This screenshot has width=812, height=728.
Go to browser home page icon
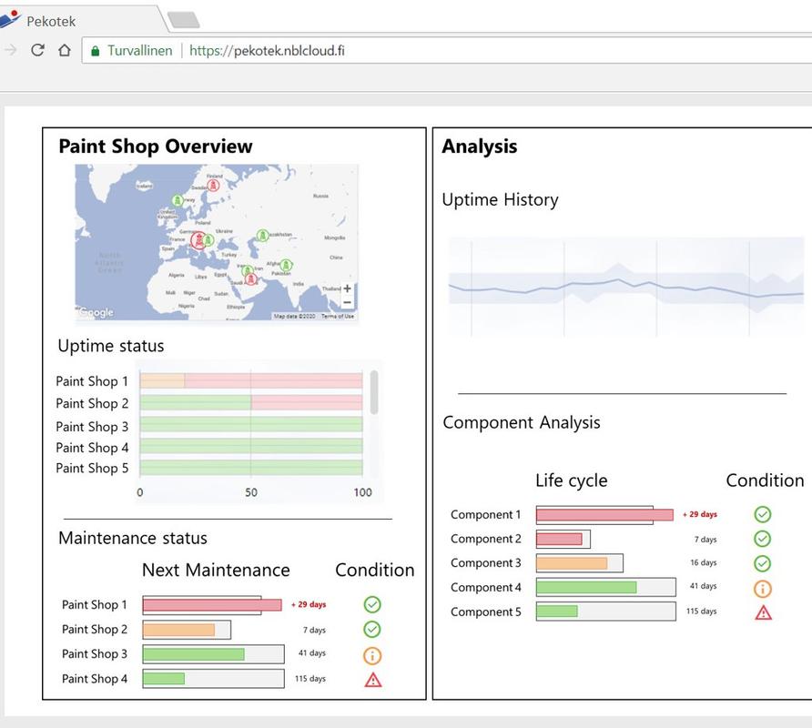pyautogui.click(x=64, y=50)
